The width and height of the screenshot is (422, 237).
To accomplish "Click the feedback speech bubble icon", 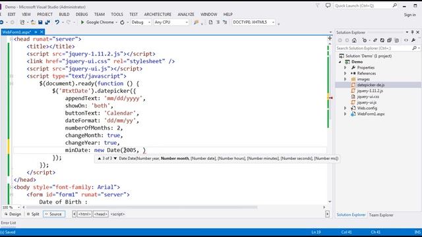I will (x=328, y=5).
